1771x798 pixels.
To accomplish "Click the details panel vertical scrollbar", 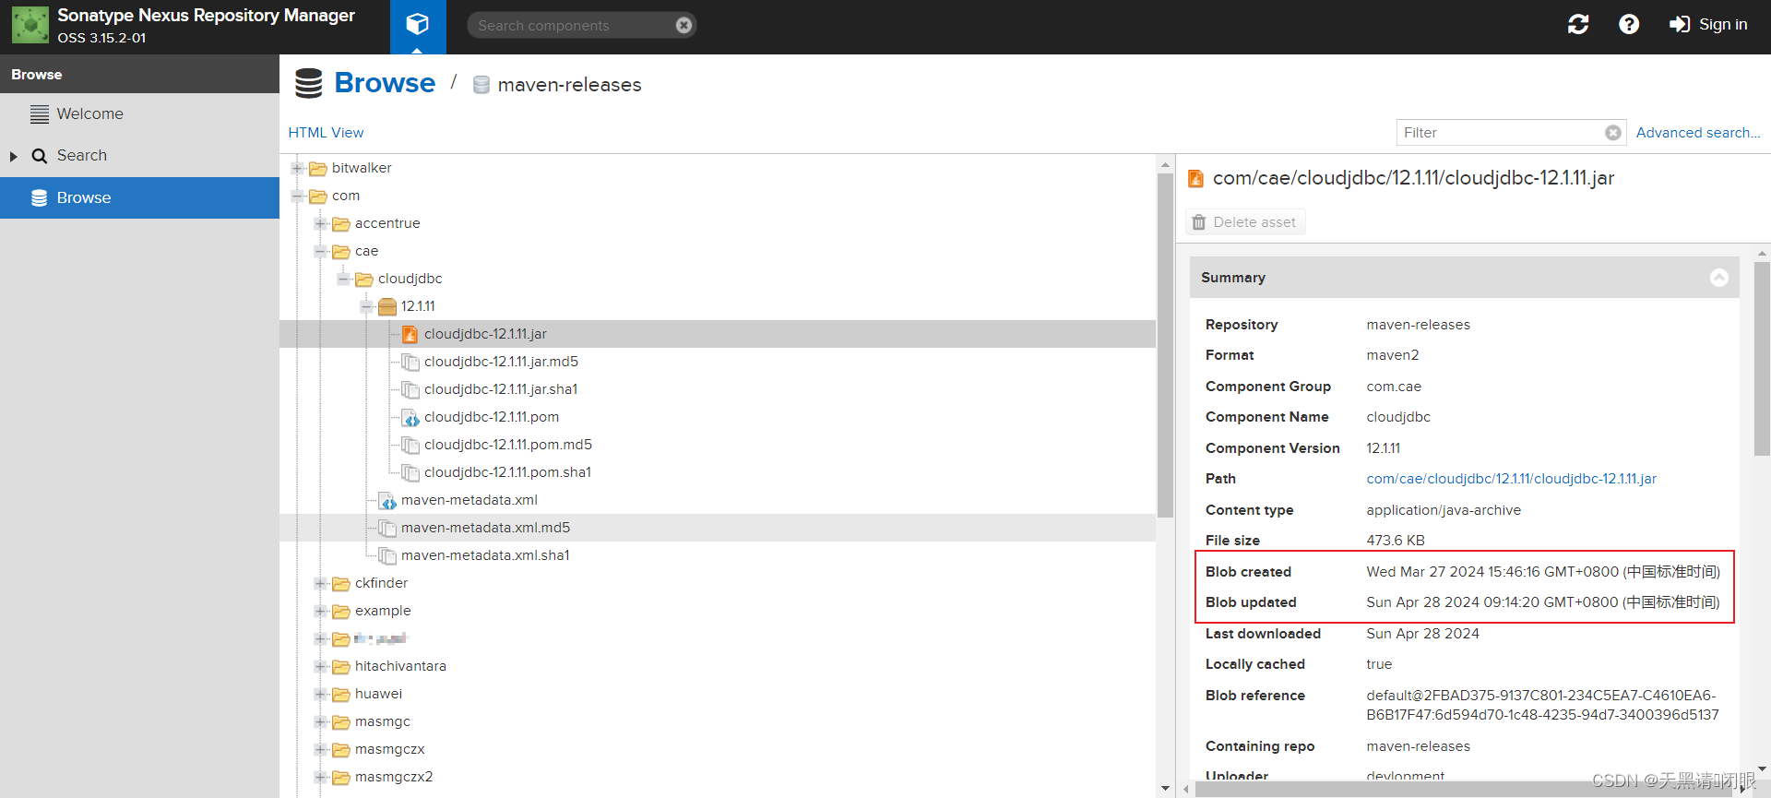I will [x=1762, y=358].
